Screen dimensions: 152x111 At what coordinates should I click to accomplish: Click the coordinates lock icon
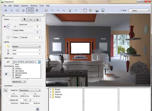(6, 90)
